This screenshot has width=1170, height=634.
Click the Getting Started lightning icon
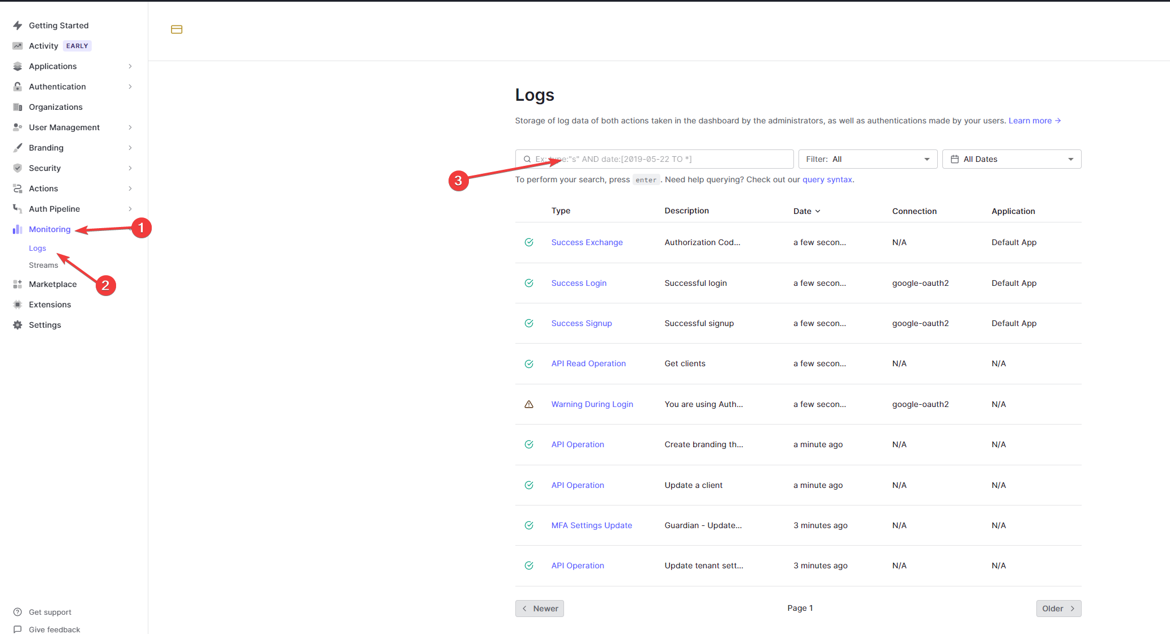pos(18,25)
